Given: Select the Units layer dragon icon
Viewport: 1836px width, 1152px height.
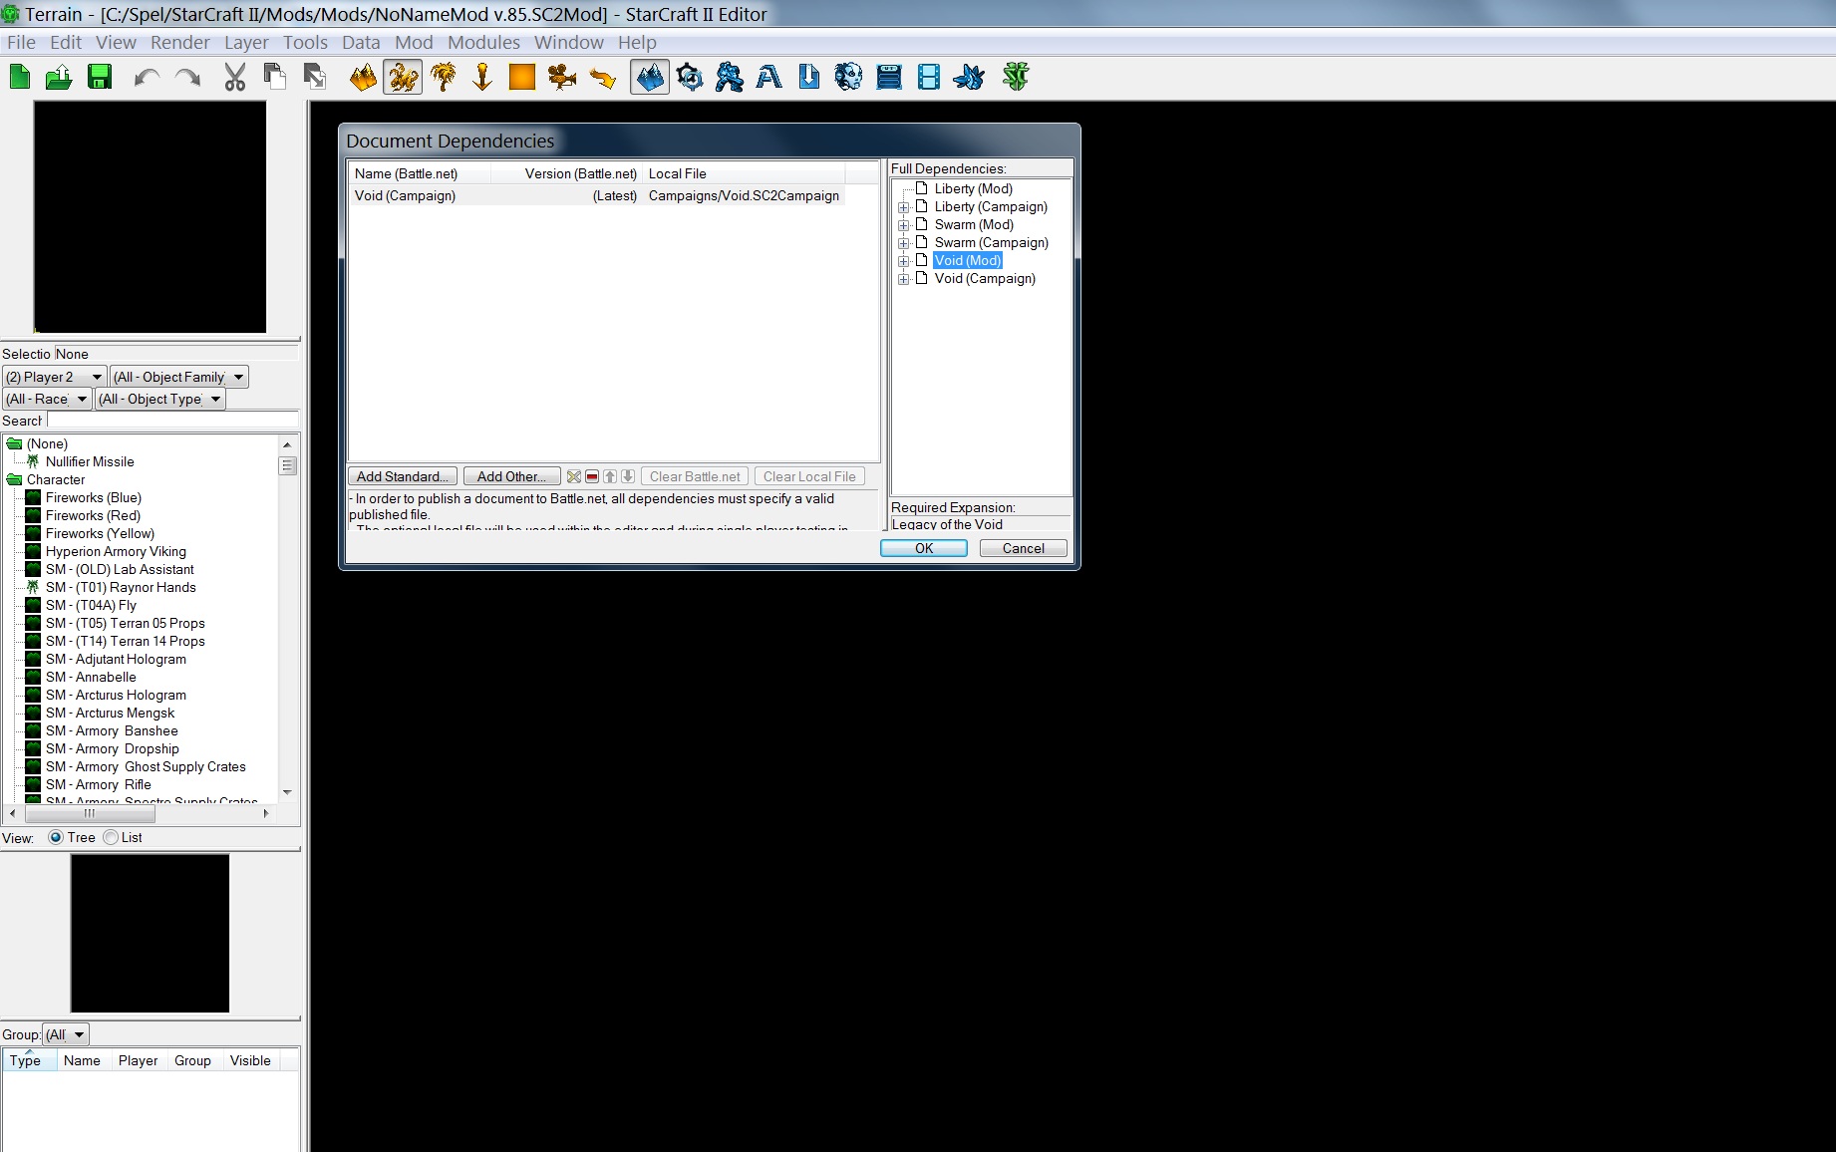Looking at the screenshot, I should coord(403,77).
